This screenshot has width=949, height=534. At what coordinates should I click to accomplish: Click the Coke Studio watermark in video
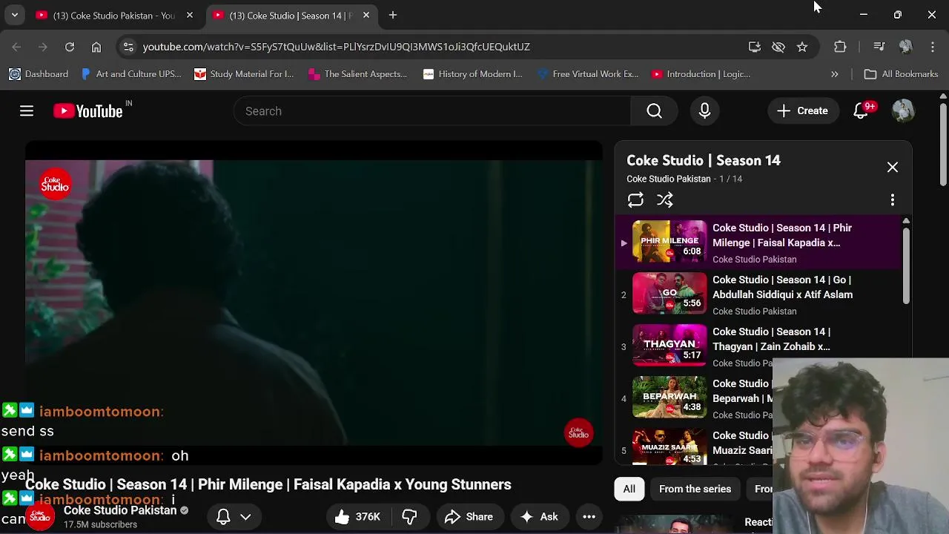(x=578, y=433)
